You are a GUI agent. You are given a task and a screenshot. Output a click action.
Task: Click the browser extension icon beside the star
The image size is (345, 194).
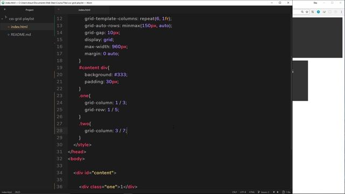pyautogui.click(x=313, y=12)
